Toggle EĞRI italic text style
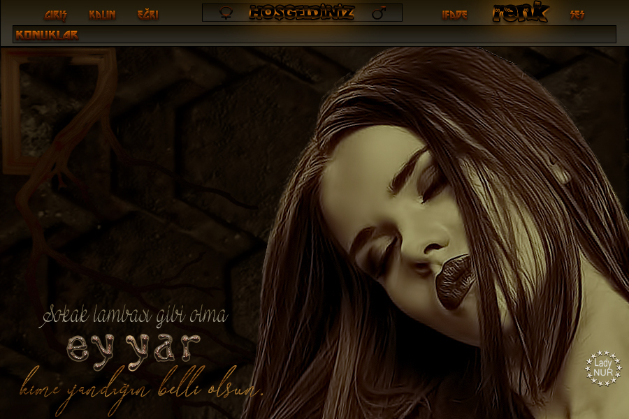The image size is (629, 419). [147, 15]
